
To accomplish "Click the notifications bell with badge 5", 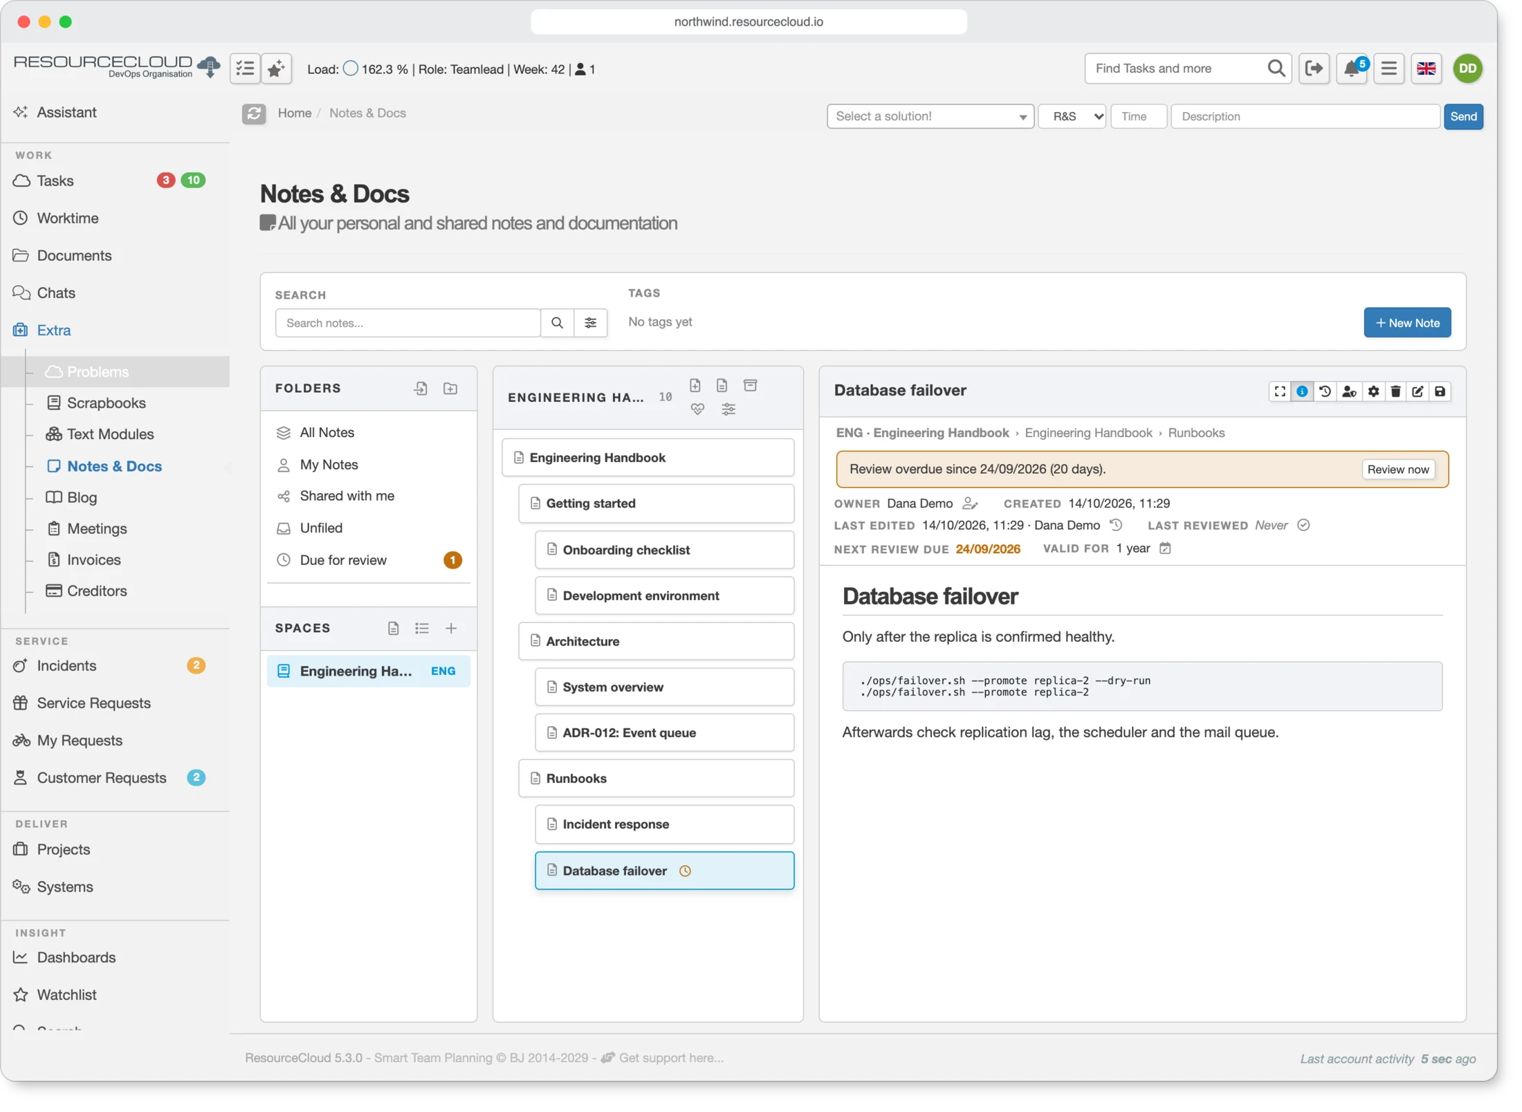I will tap(1353, 68).
